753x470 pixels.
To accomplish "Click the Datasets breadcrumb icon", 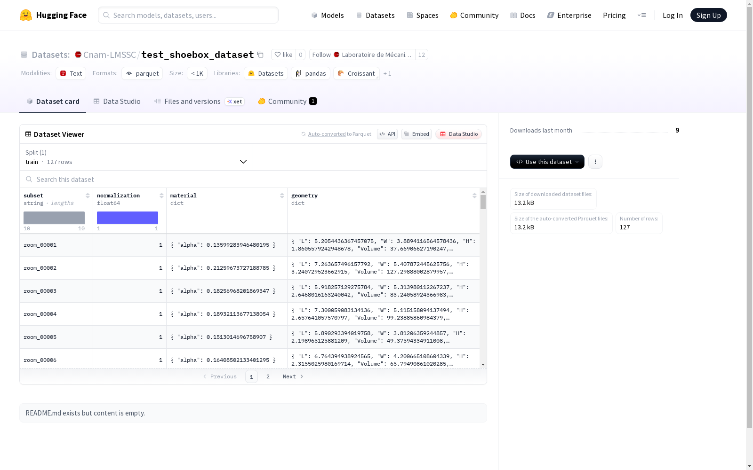I will point(24,55).
